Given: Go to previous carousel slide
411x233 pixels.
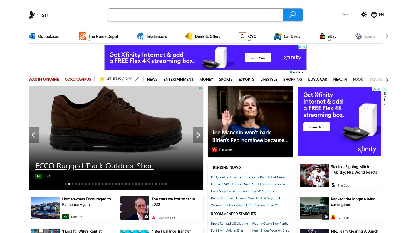Looking at the screenshot, I should (x=34, y=135).
